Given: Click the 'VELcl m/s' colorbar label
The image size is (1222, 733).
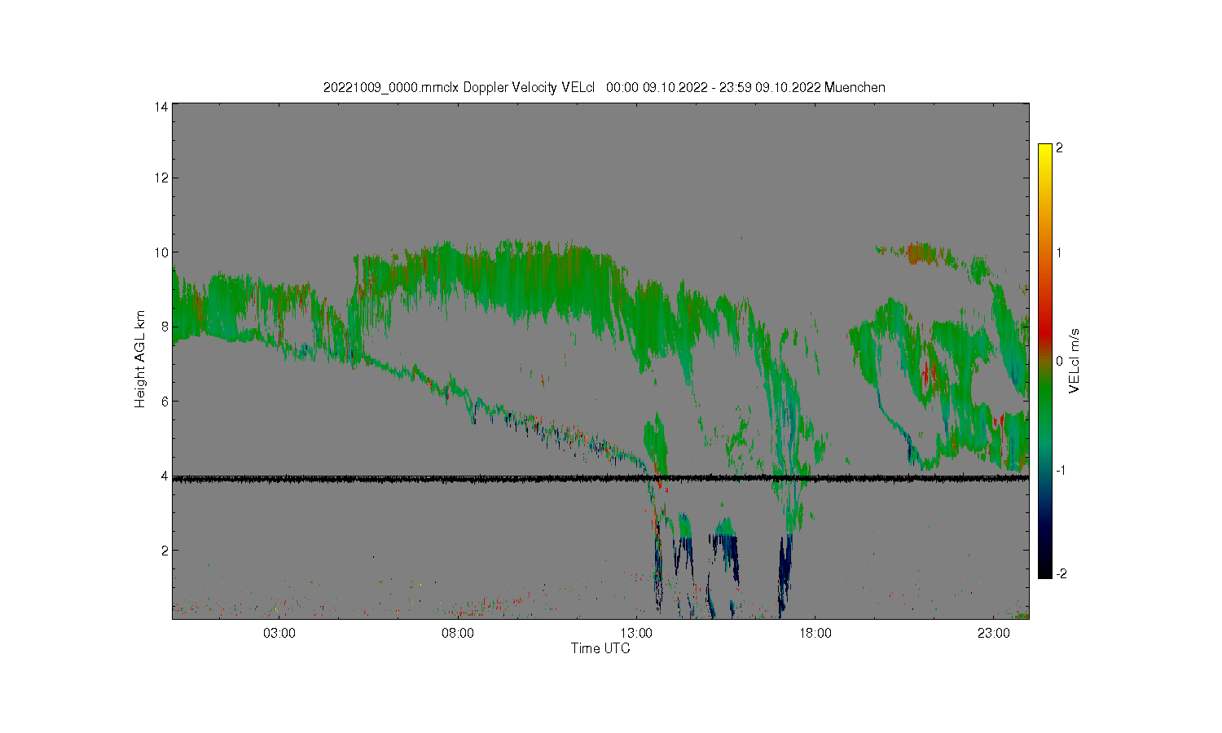Looking at the screenshot, I should coord(1075,361).
